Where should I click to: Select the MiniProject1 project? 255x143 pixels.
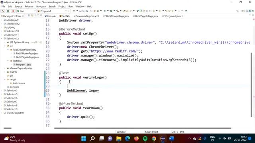click(12, 20)
